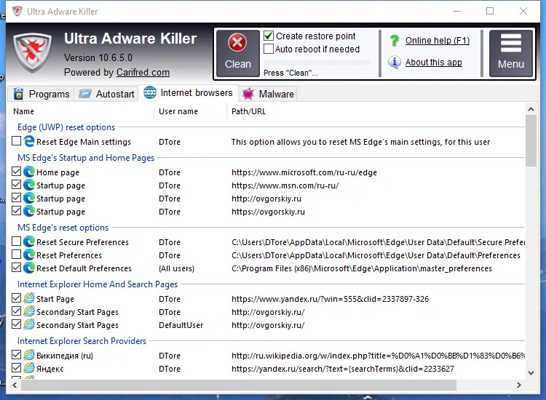Viewport: 546px width, 400px height.
Task: Switch to the Malware tab
Action: point(267,94)
